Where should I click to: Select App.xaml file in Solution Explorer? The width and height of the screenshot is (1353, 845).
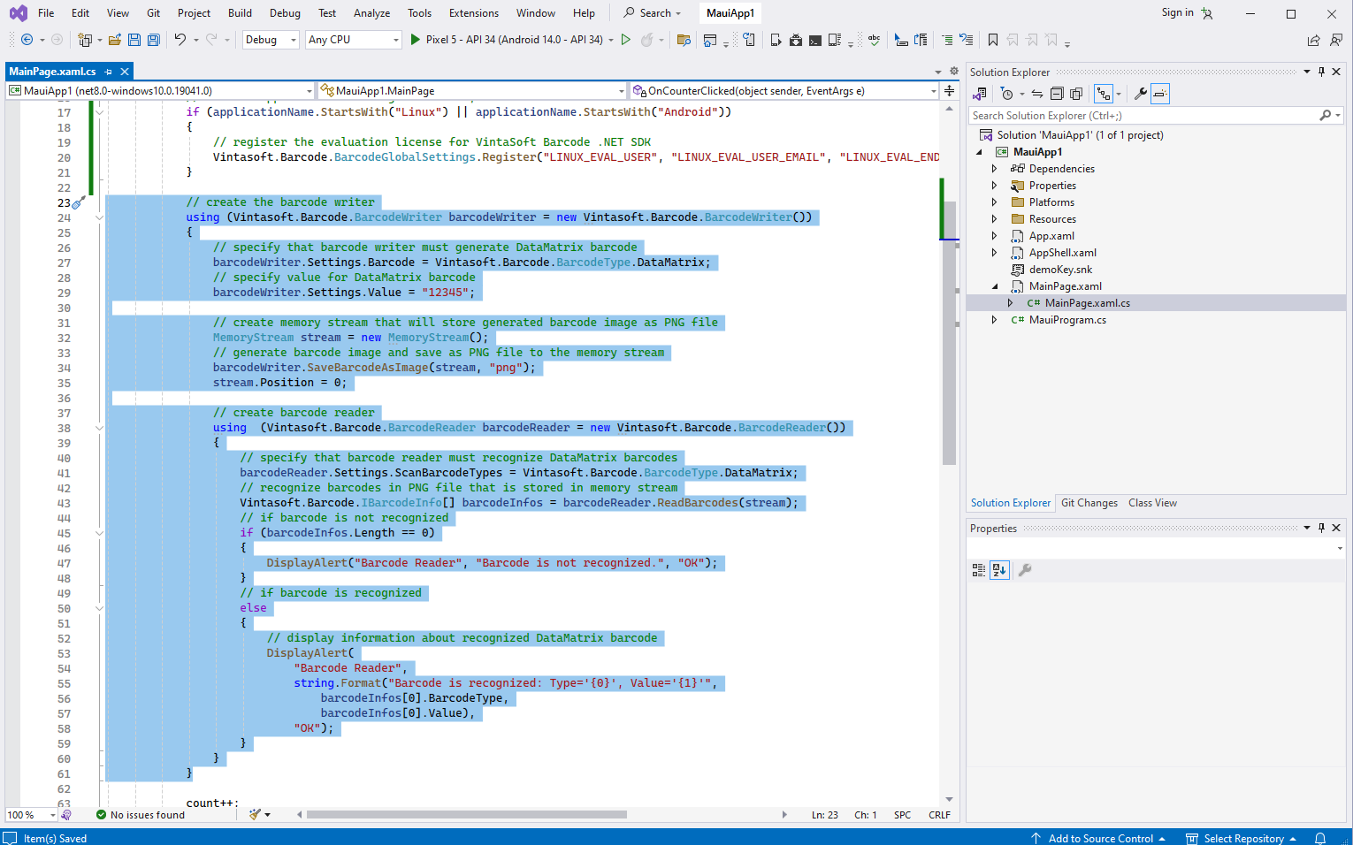coord(1051,236)
